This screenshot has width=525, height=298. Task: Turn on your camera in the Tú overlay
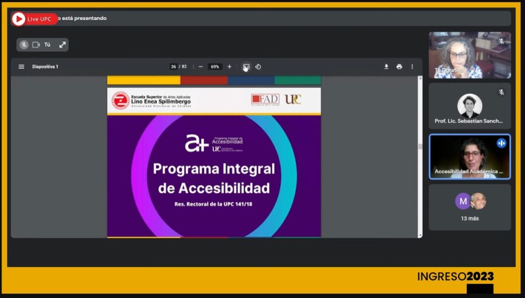(35, 45)
